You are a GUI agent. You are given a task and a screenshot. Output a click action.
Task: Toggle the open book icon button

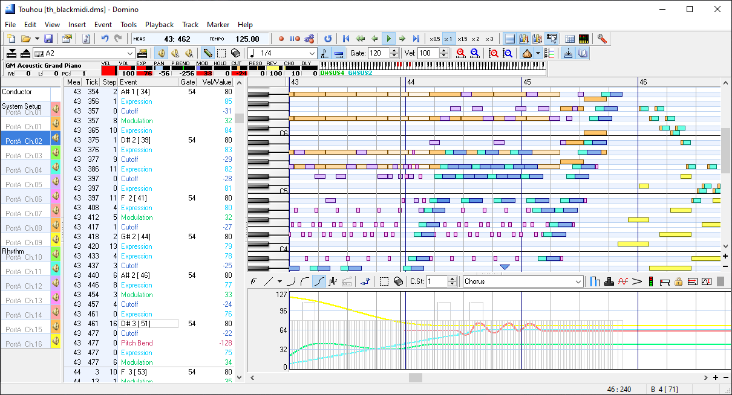coord(582,53)
